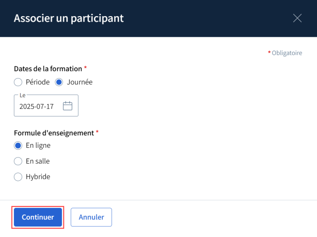Close the Associer un participant dialog
317x237 pixels.
(x=297, y=18)
